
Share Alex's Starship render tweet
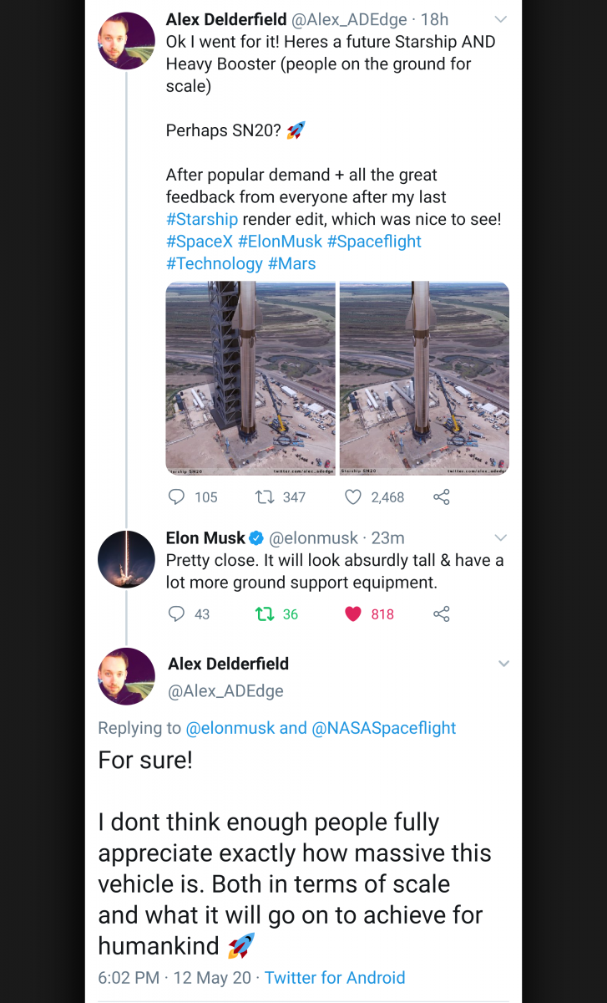click(442, 497)
